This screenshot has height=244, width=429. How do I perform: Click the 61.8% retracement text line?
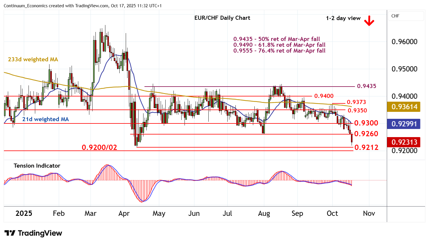[279, 45]
